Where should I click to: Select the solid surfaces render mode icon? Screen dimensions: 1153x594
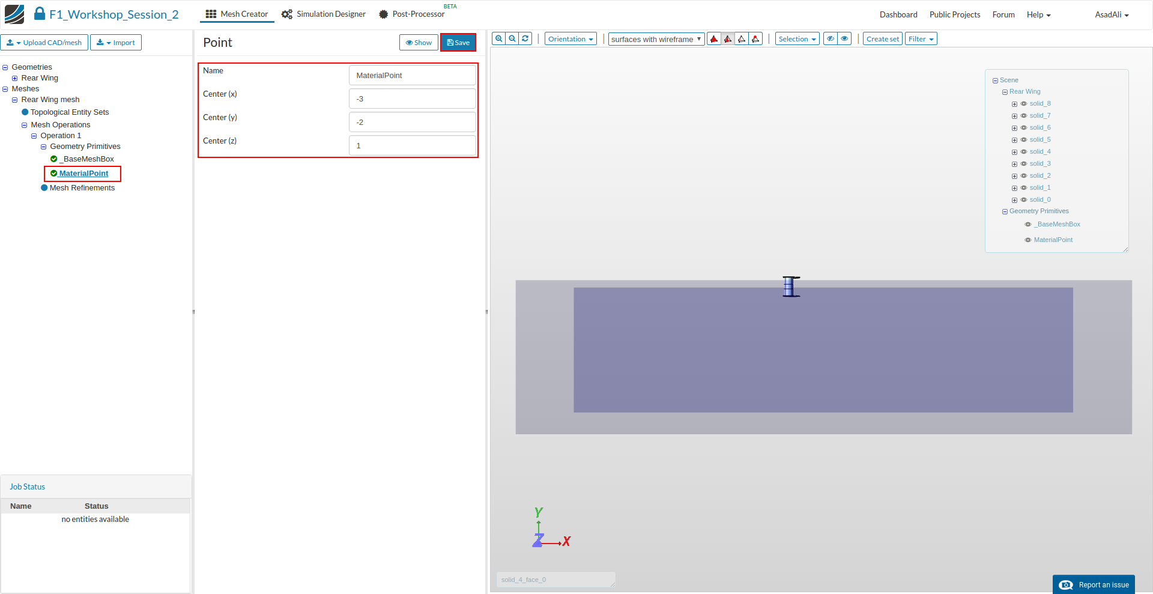coord(714,39)
